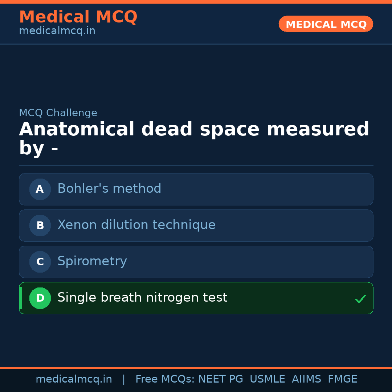
Task: Click the circular B badge icon
Action: point(40,225)
